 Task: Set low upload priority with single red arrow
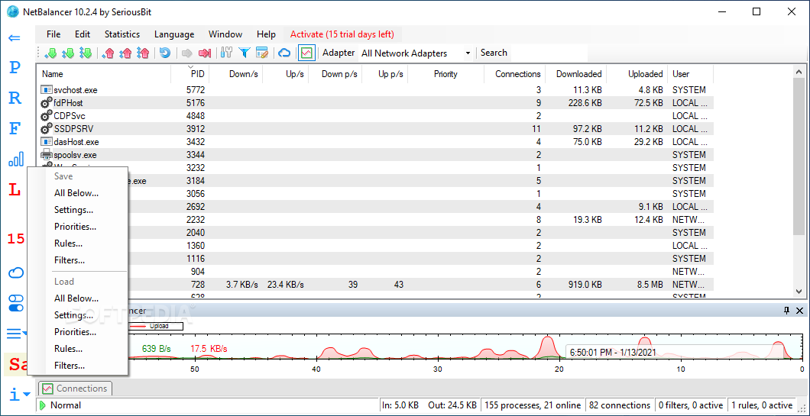pyautogui.click(x=109, y=53)
